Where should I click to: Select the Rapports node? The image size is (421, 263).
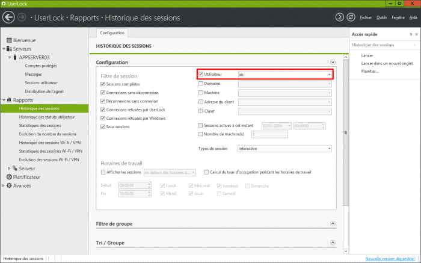click(x=23, y=100)
